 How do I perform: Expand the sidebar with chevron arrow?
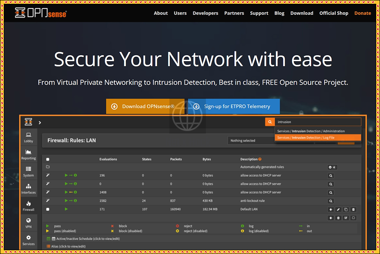pyautogui.click(x=40, y=123)
